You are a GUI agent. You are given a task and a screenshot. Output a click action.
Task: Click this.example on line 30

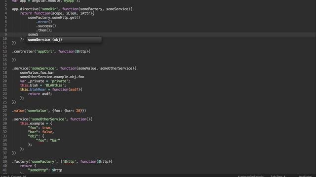tap(32, 123)
